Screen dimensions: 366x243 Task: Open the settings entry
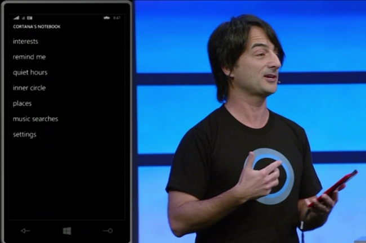(x=25, y=134)
